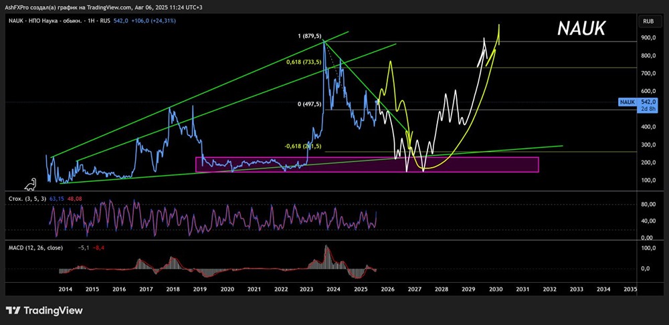669x325 pixels.
Task: Click the small dinosaur icon on chart
Action: [x=30, y=185]
